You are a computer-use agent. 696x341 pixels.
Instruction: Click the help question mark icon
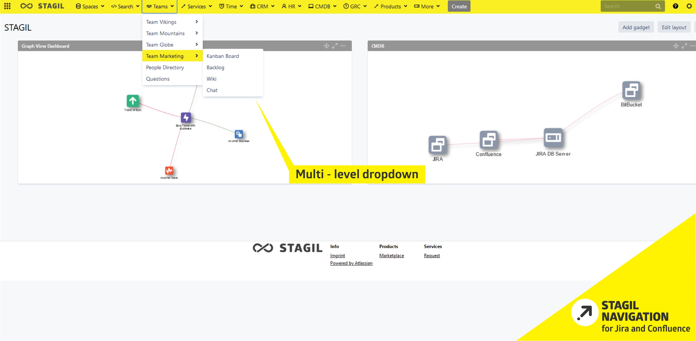[675, 6]
